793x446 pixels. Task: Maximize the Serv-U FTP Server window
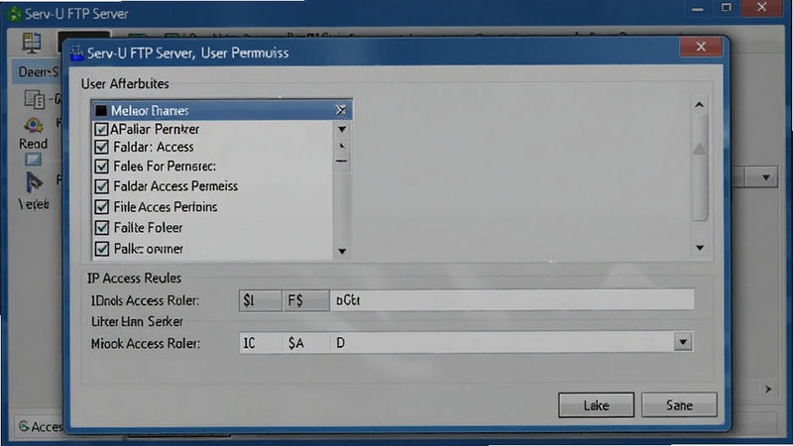click(x=727, y=8)
